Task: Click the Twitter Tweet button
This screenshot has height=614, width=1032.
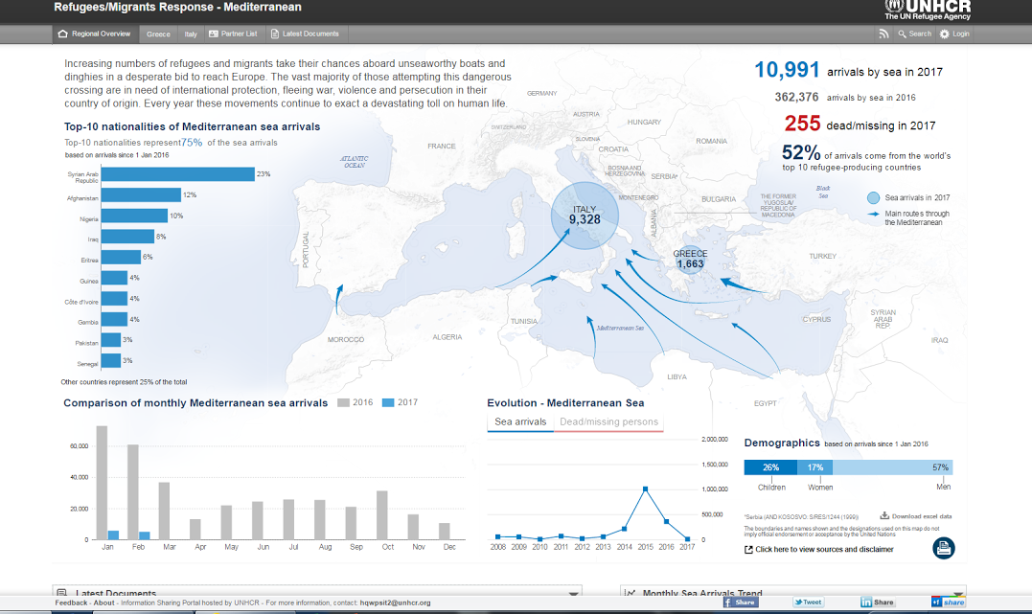Action: pyautogui.click(x=807, y=602)
